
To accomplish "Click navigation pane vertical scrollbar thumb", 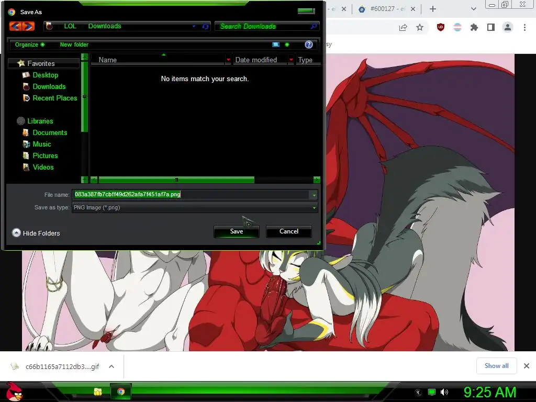I will pyautogui.click(x=84, y=96).
